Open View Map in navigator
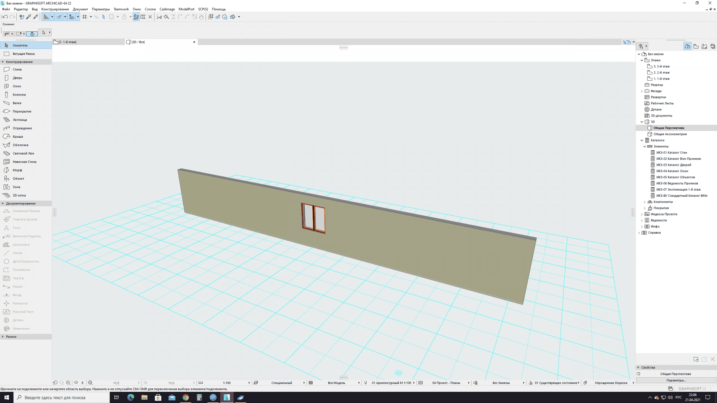 tap(696, 46)
